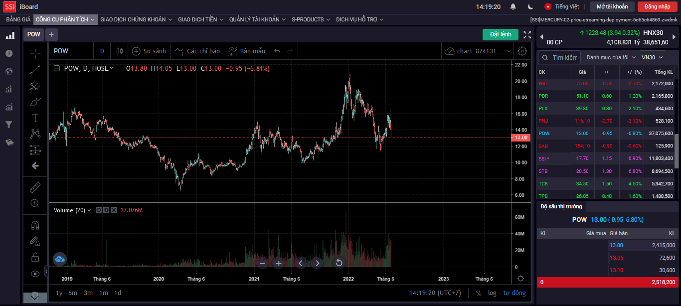Zoom in the chart with plus button
Image resolution: width=681 pixels, height=306 pixels.
(x=279, y=263)
